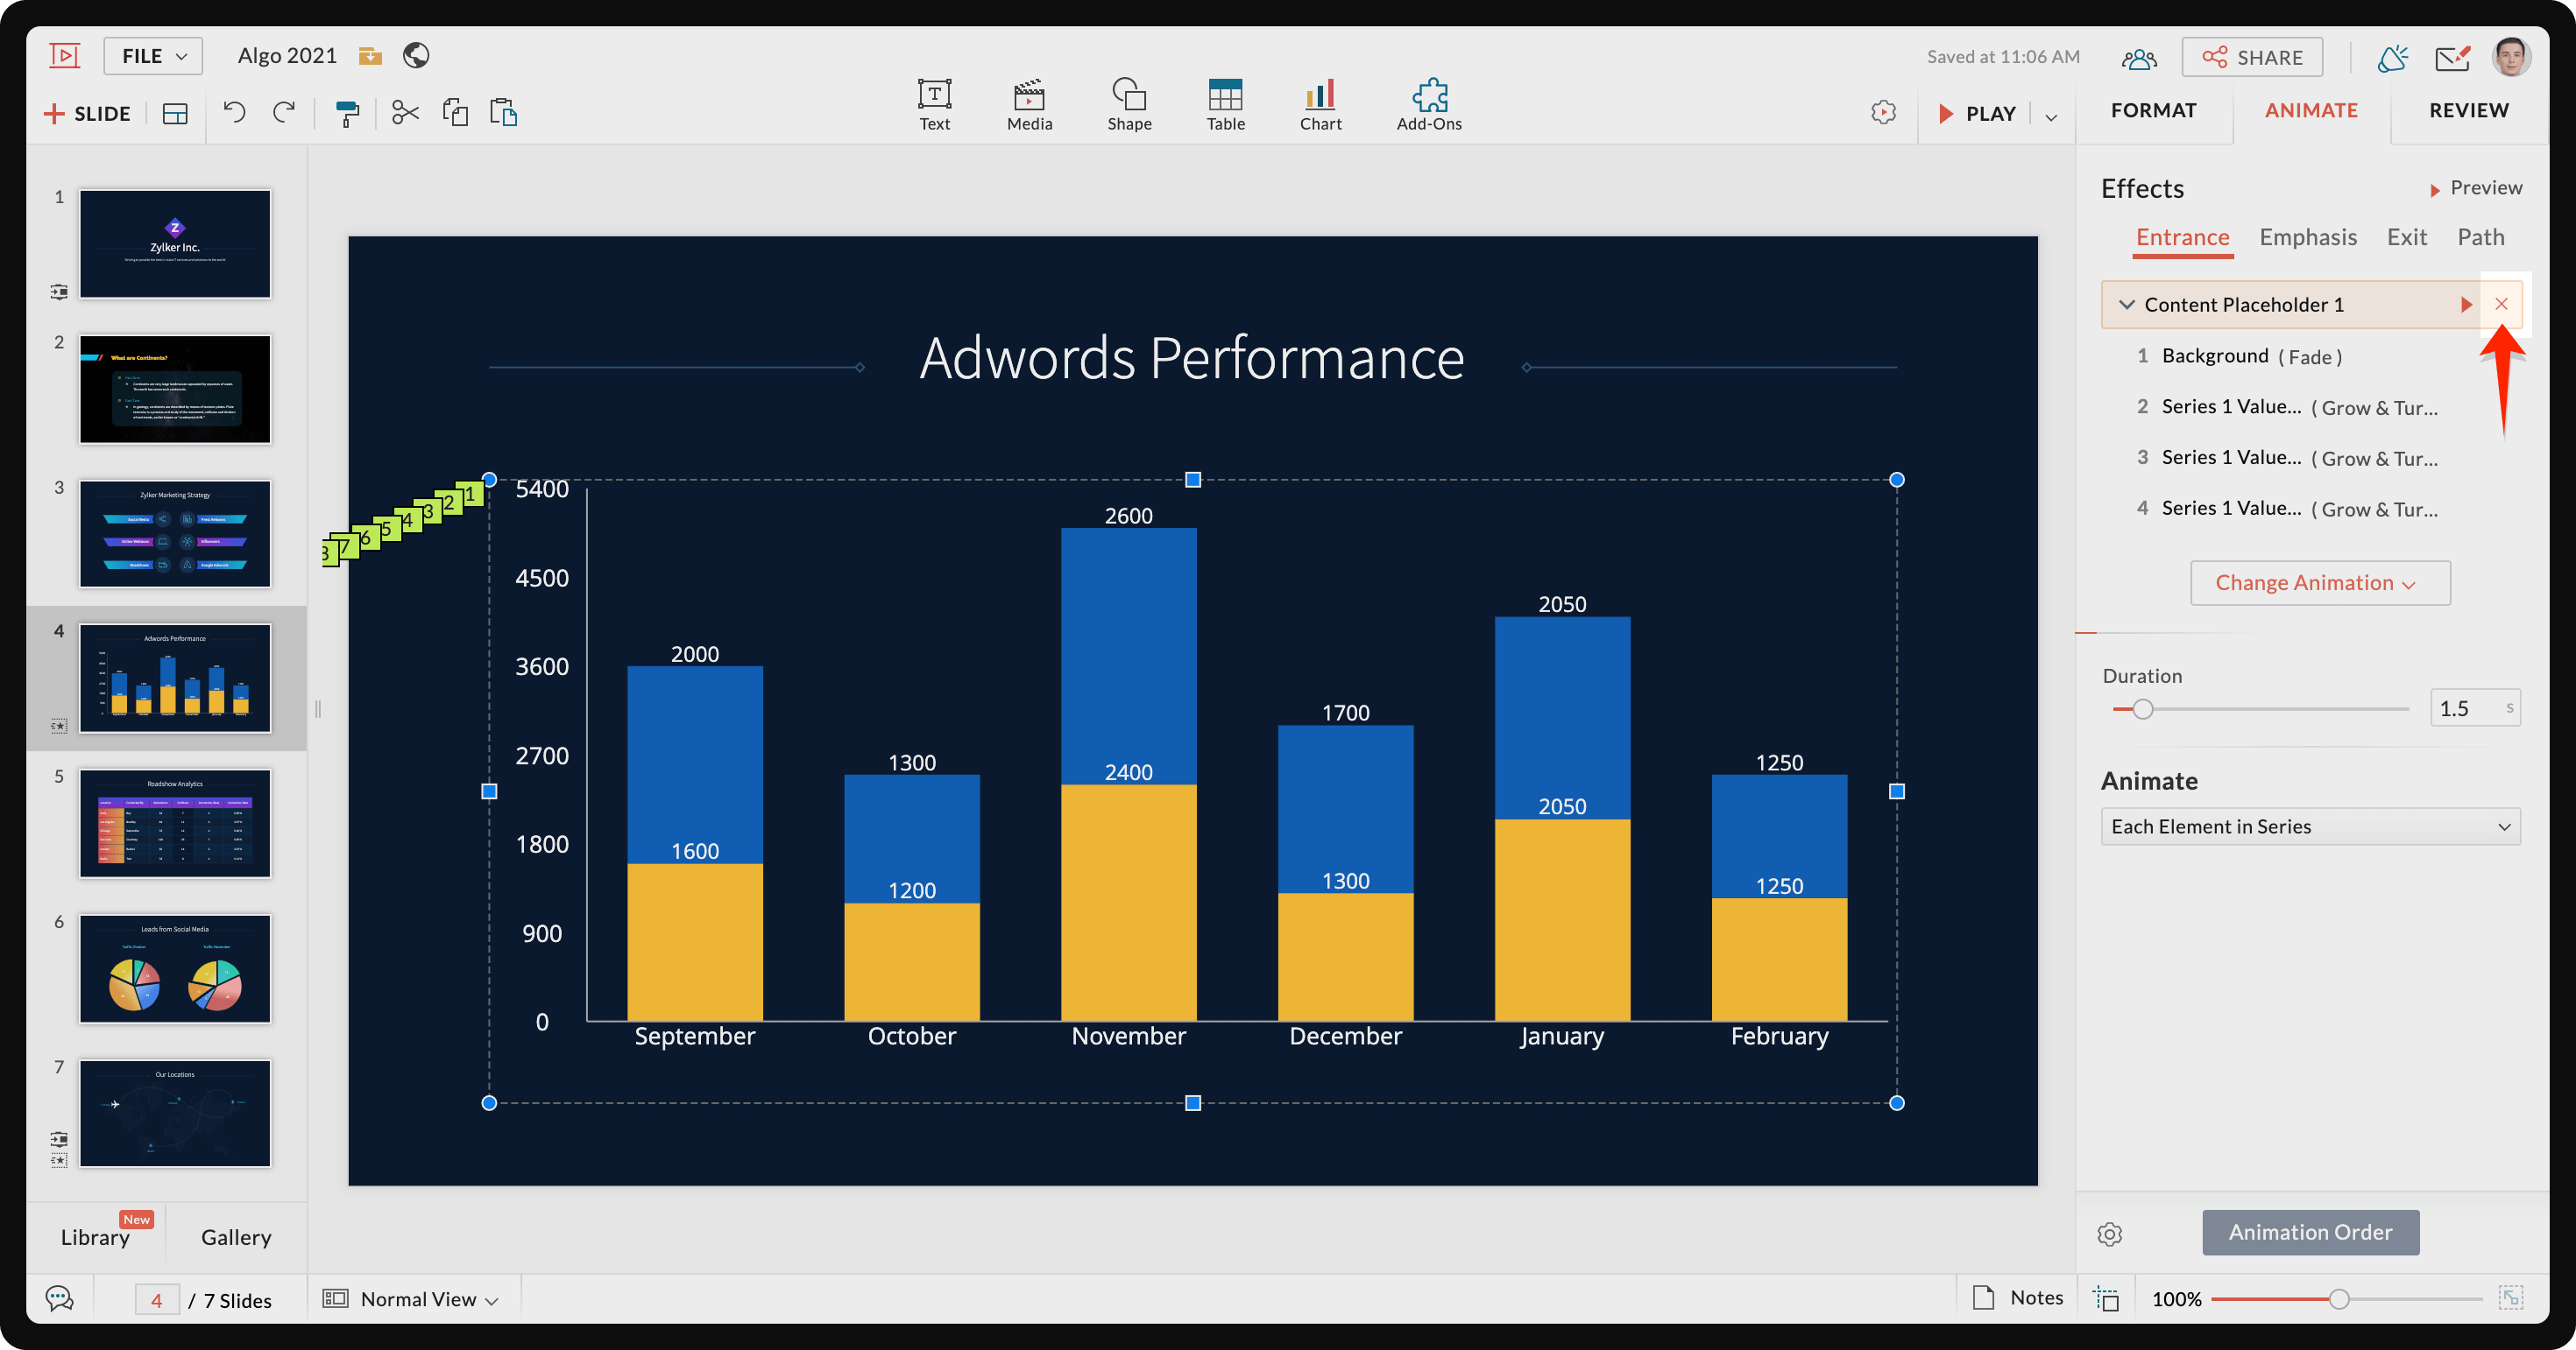Click REVIEW tab in right panel

pyautogui.click(x=2469, y=110)
